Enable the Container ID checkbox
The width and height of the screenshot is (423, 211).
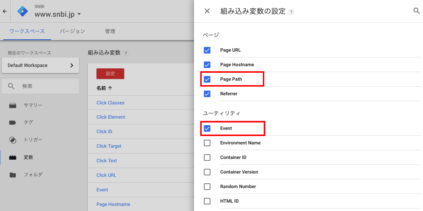207,158
